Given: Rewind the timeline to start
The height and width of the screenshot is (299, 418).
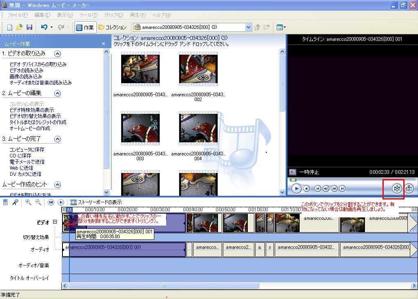Looking at the screenshot, I should click(x=51, y=202).
